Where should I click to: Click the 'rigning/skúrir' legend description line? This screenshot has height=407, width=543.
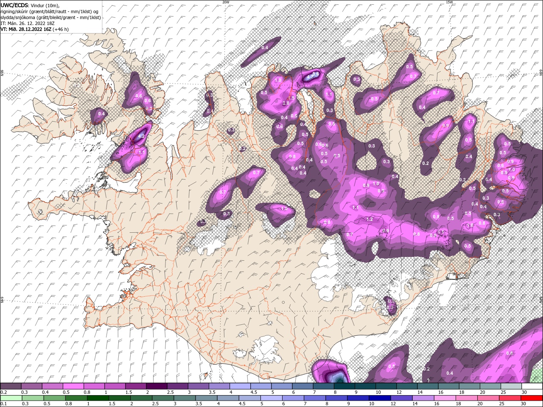50,11
